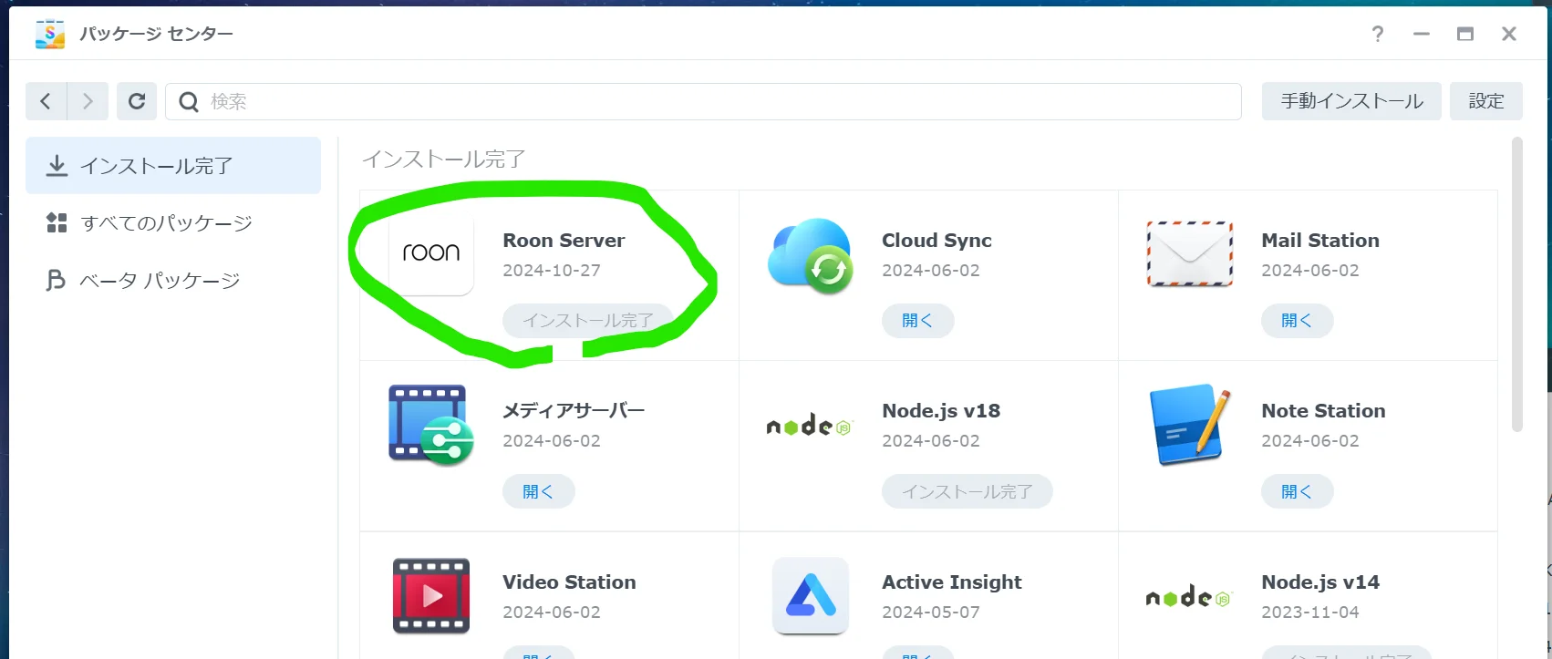The height and width of the screenshot is (659, 1552).
Task: Click the Video Station film icon
Action: (431, 596)
